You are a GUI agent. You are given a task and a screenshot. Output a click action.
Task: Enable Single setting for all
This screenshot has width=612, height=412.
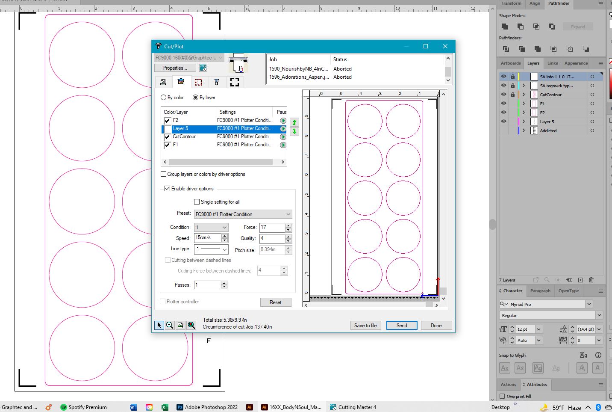(x=197, y=202)
